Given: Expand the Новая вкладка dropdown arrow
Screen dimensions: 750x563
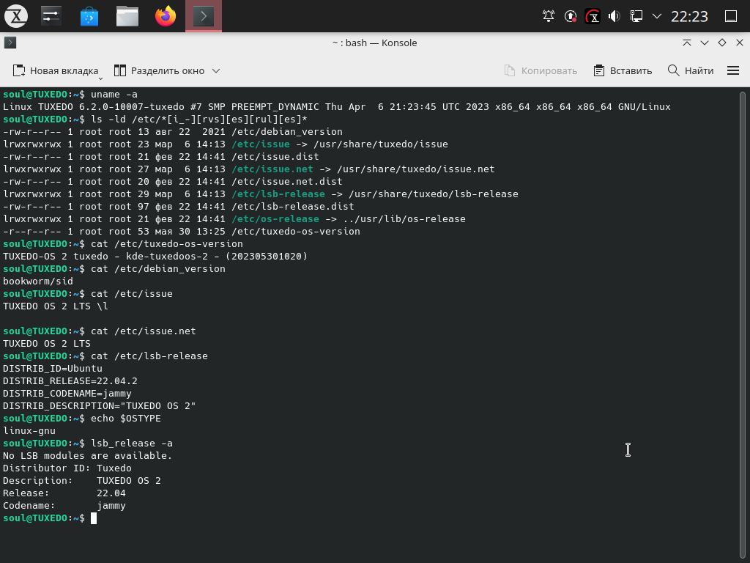Looking at the screenshot, I should [100, 78].
